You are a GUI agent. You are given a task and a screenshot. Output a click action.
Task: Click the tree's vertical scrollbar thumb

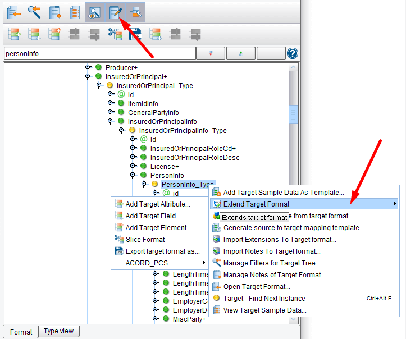point(294,114)
